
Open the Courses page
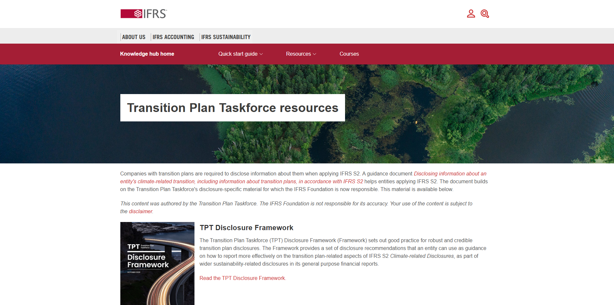click(x=349, y=54)
